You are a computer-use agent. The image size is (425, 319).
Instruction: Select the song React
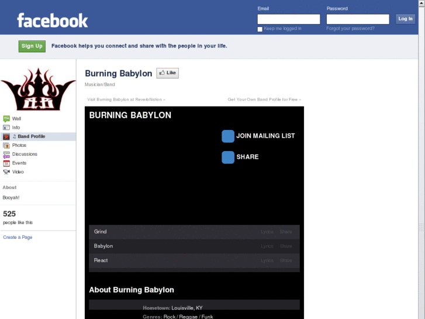[x=101, y=260]
